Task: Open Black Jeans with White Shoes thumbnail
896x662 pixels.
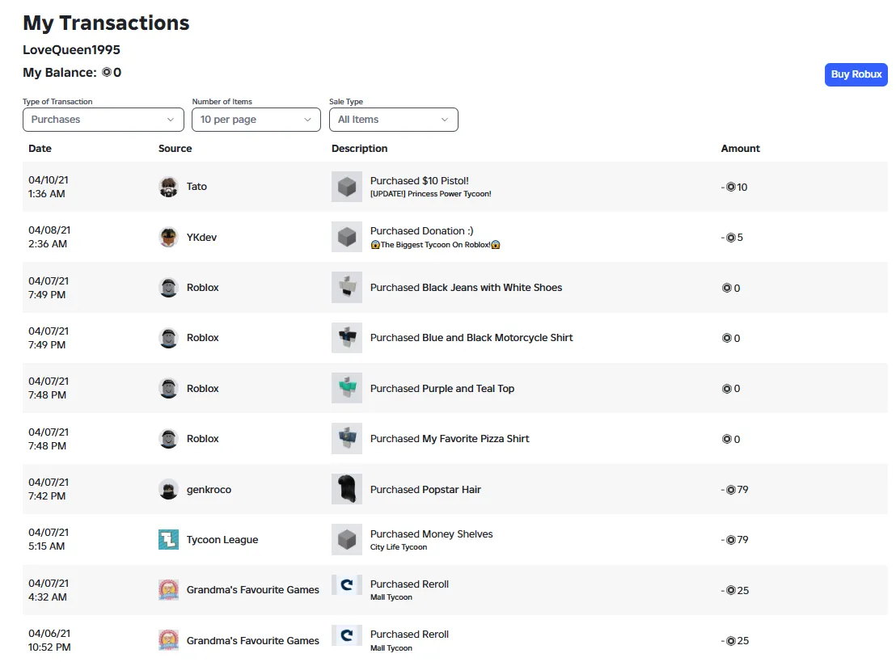Action: point(347,287)
